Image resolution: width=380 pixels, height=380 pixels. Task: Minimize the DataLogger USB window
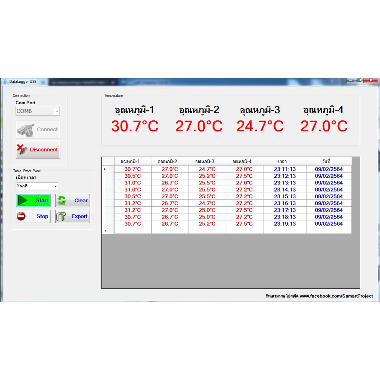coord(351,80)
